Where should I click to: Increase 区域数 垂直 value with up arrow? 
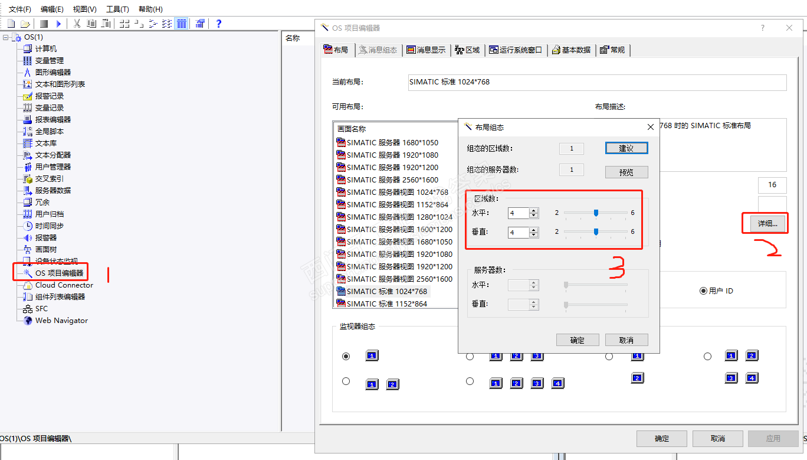point(534,230)
